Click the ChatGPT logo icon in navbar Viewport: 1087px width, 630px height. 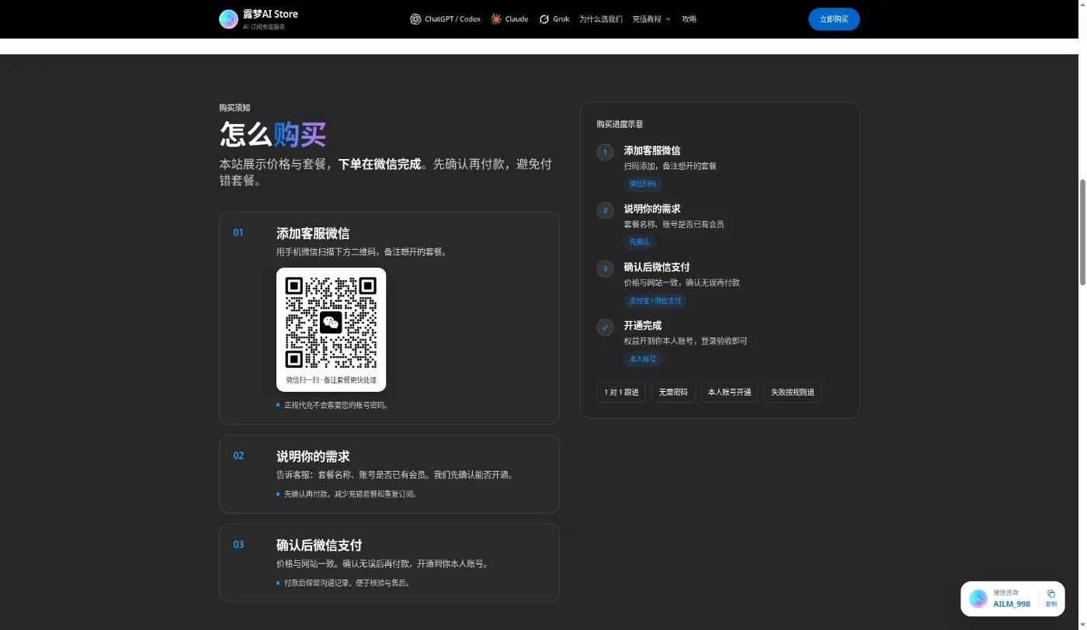(415, 19)
